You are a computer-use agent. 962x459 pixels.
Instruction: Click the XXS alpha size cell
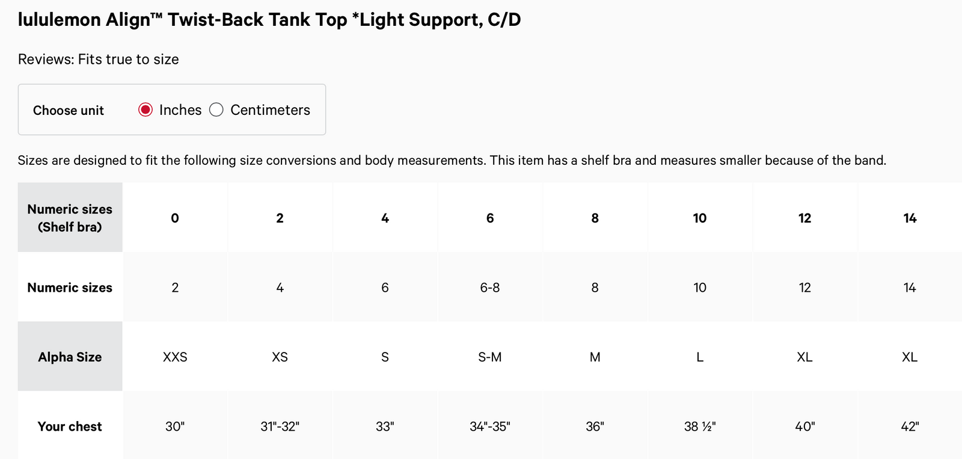click(x=175, y=357)
